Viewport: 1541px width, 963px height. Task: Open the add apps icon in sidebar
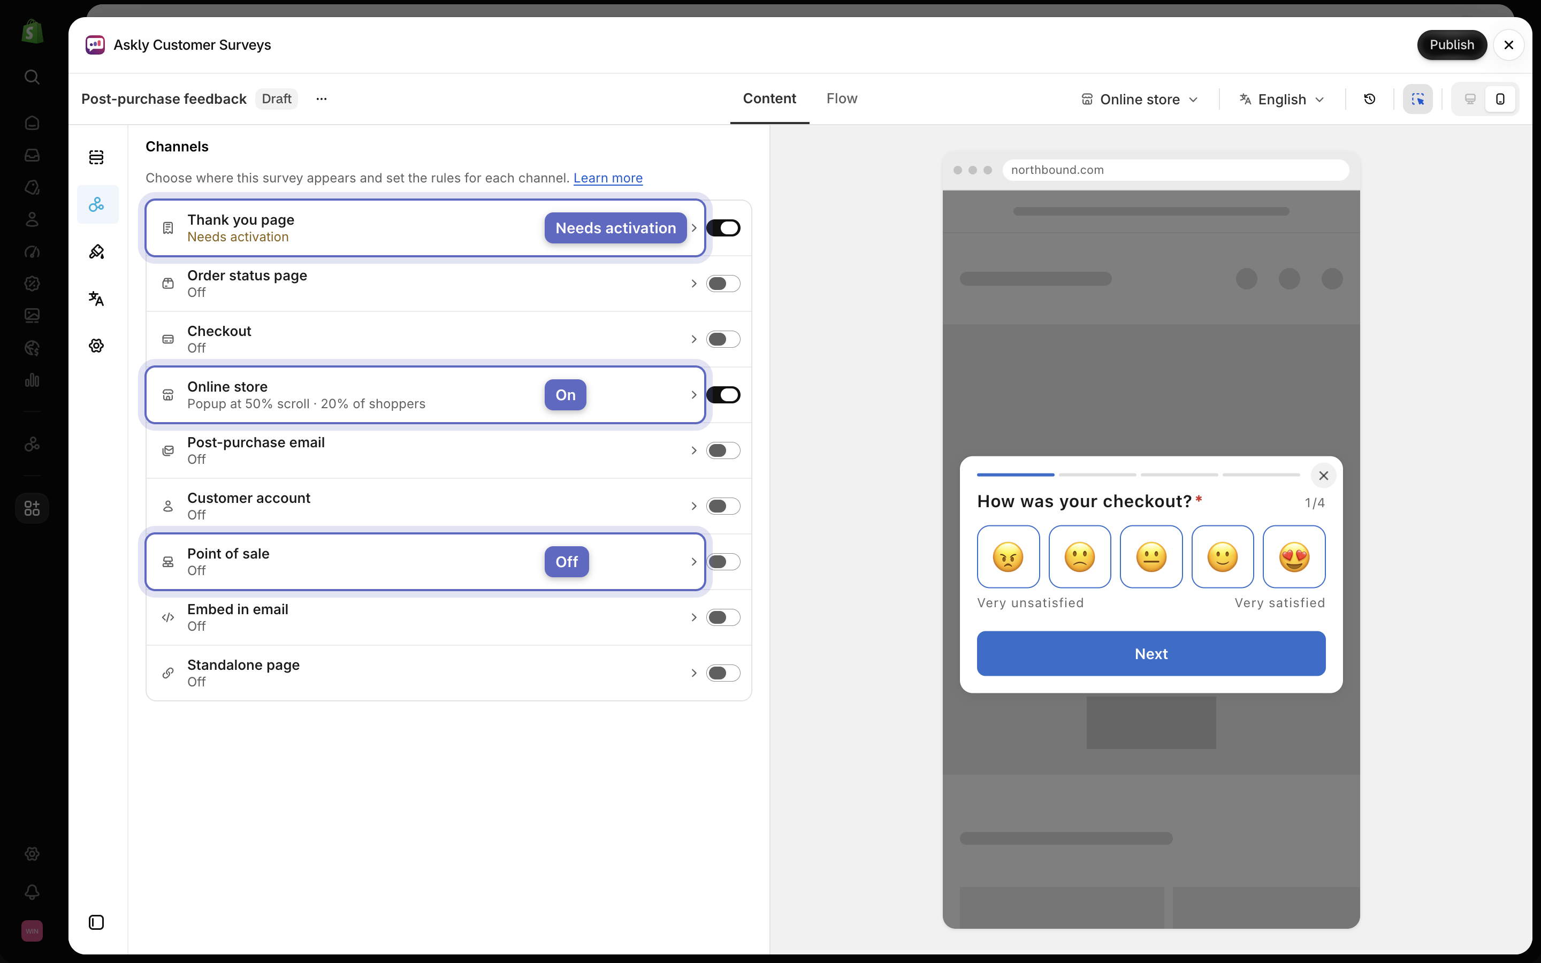(32, 508)
